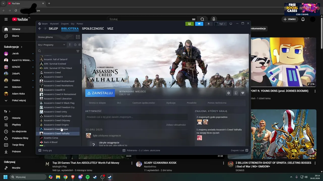Click the YouTube search magnifier button

202,19
